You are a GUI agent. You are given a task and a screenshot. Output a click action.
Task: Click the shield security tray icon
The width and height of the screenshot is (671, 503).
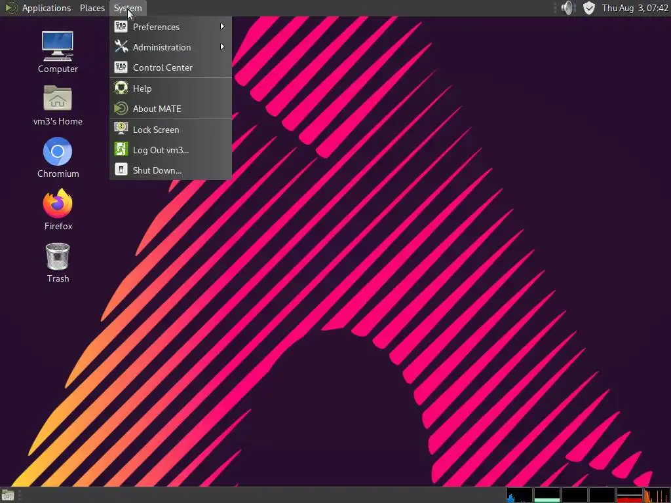[589, 8]
